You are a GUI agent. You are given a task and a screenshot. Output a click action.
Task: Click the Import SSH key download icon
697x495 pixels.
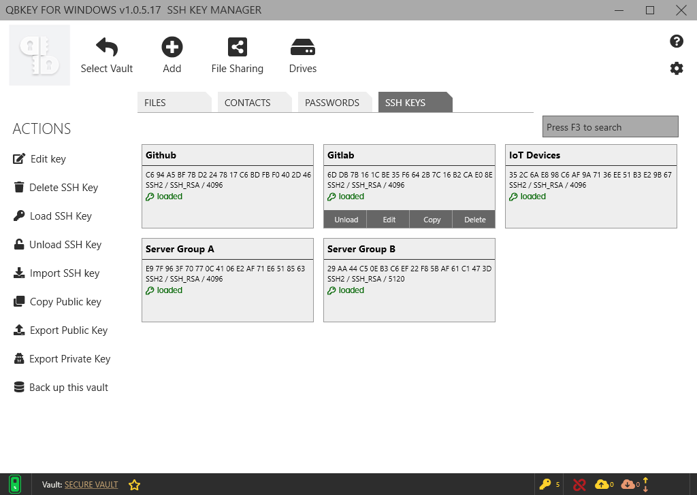[19, 273]
